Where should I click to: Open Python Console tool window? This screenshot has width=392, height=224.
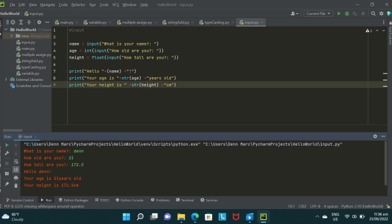(129, 200)
